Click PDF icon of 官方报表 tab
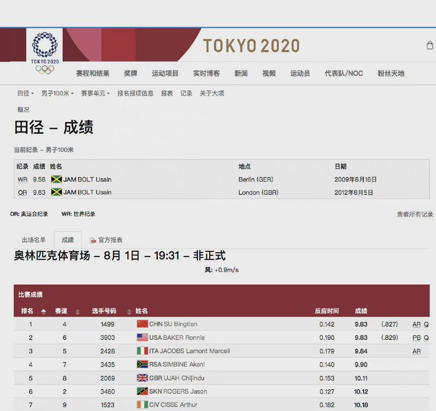The width and height of the screenshot is (436, 411). (x=92, y=240)
